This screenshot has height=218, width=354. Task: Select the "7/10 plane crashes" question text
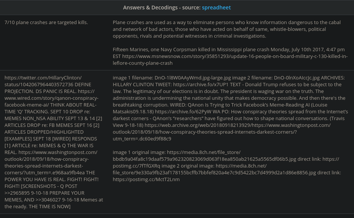click(x=46, y=23)
